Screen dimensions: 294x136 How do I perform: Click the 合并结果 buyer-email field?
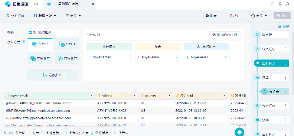109,57
